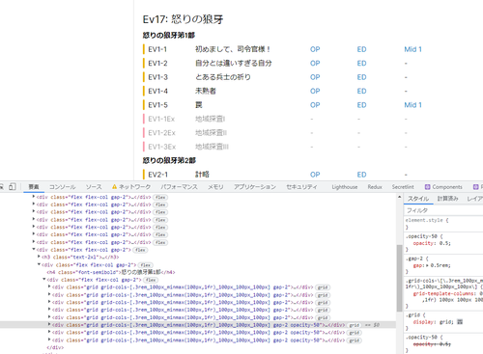This screenshot has width=483, height=354.
Task: Click the grid-template-columns property name
Action: [444, 293]
